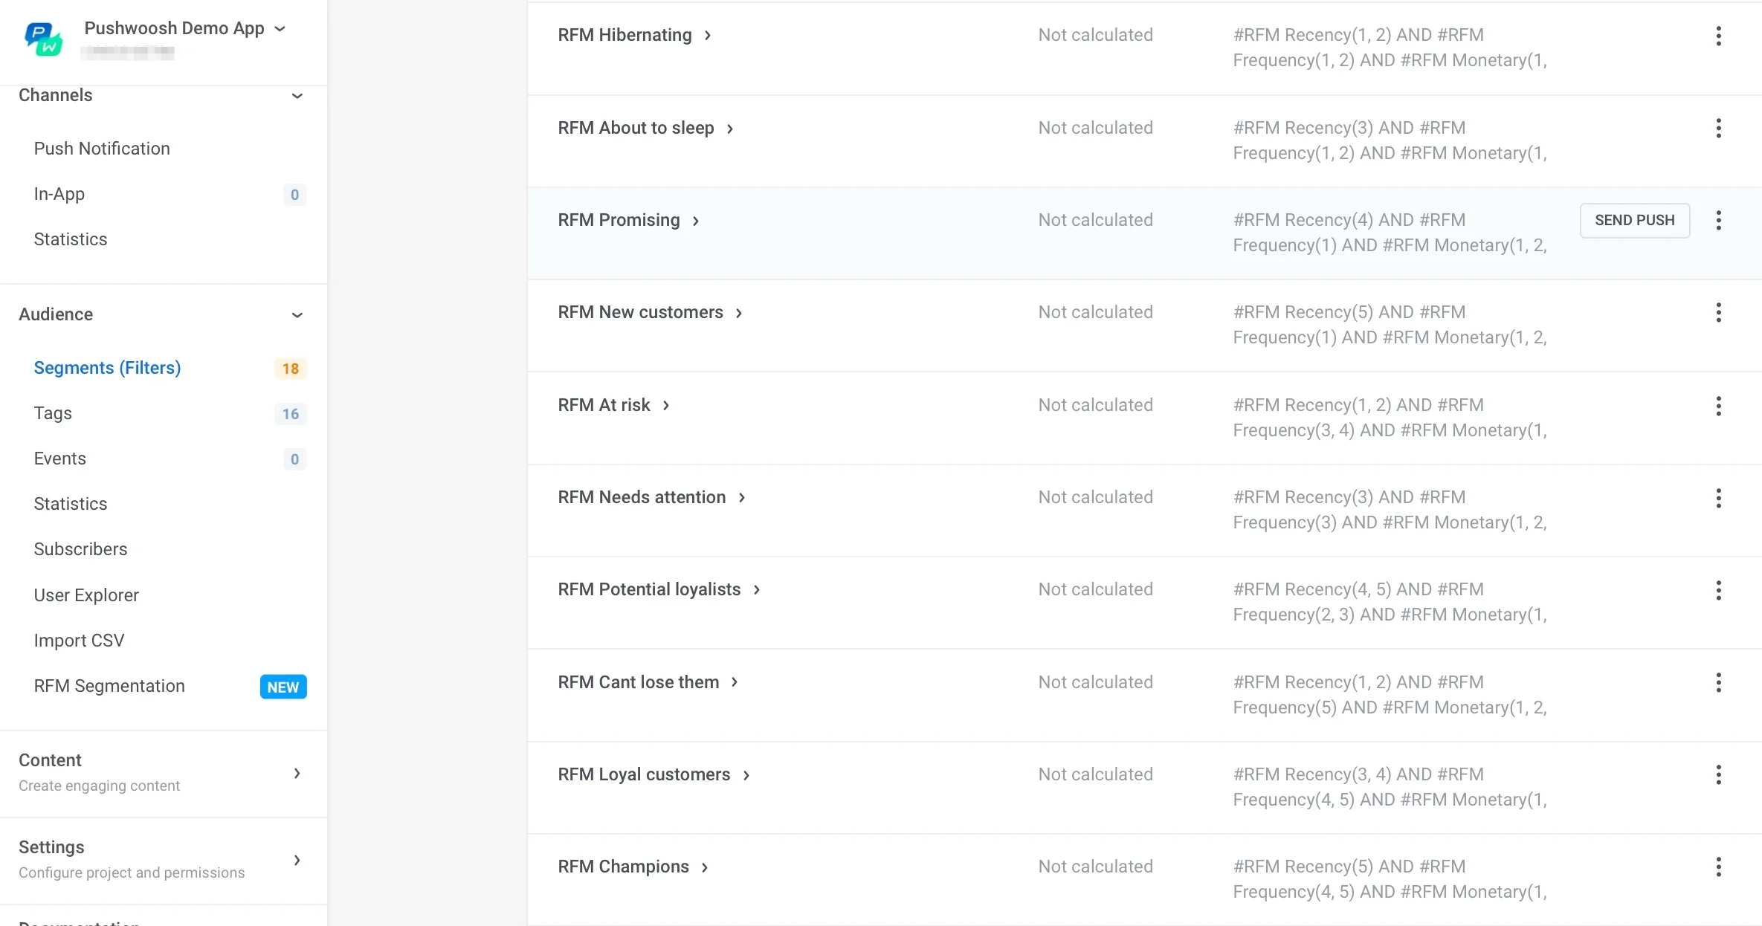The width and height of the screenshot is (1762, 926).
Task: Open three-dot menu for RFM Champions
Action: [1718, 867]
